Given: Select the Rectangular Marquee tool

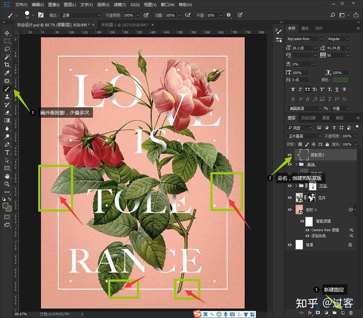Looking at the screenshot, I should 7,41.
